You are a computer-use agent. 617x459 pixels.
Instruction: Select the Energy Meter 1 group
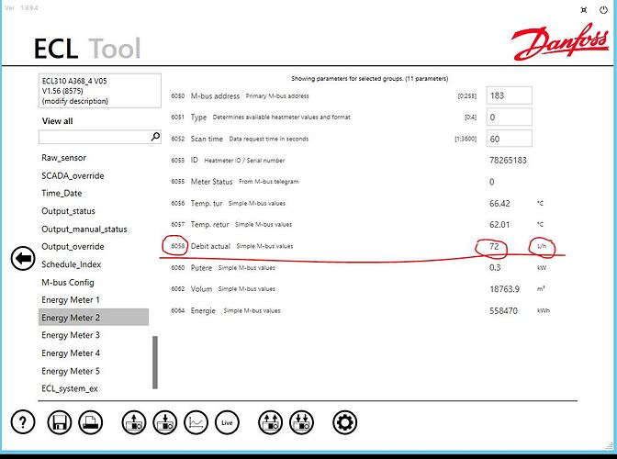pyautogui.click(x=71, y=299)
